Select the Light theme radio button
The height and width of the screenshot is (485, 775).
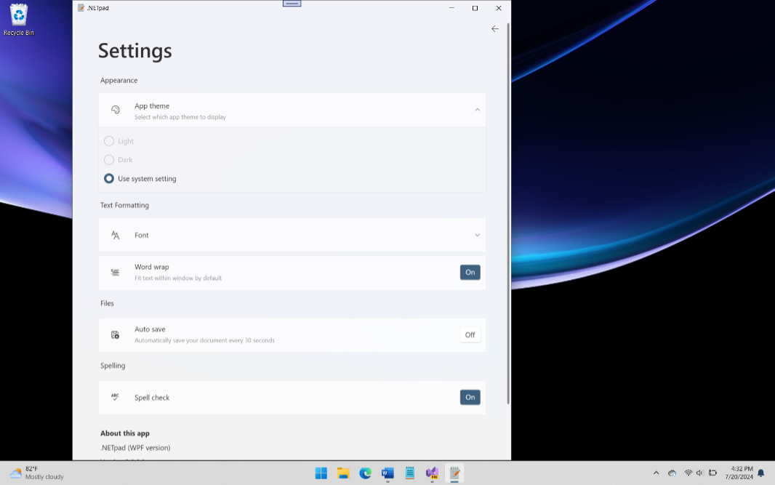109,141
